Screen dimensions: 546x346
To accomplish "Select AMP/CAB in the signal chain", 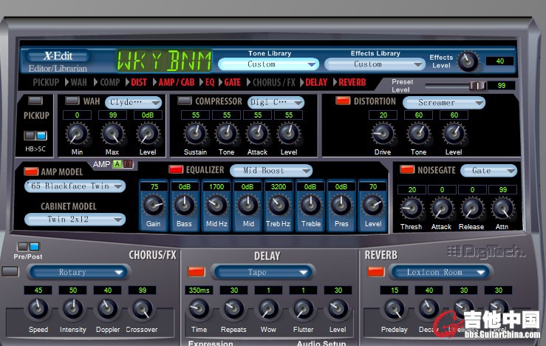I will [177, 83].
